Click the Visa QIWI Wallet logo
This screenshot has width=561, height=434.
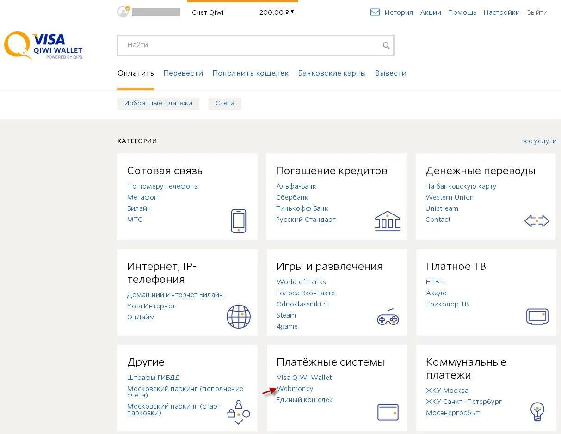[43, 46]
